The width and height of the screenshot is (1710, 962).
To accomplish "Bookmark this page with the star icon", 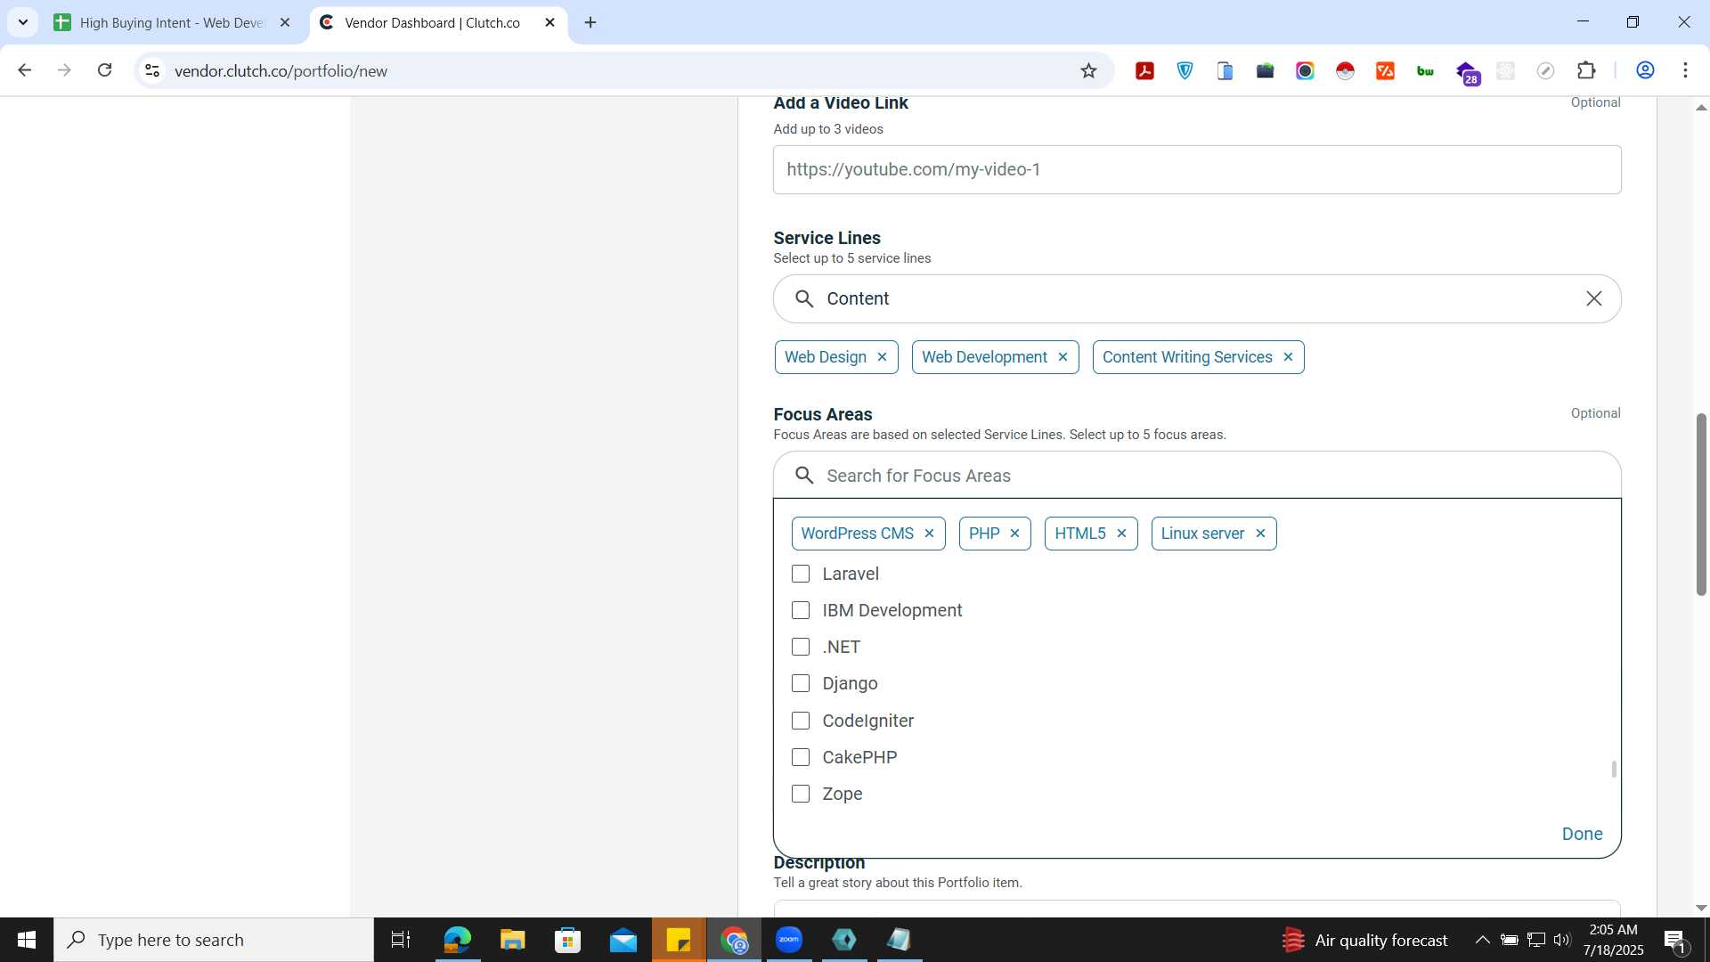I will 1088,71.
